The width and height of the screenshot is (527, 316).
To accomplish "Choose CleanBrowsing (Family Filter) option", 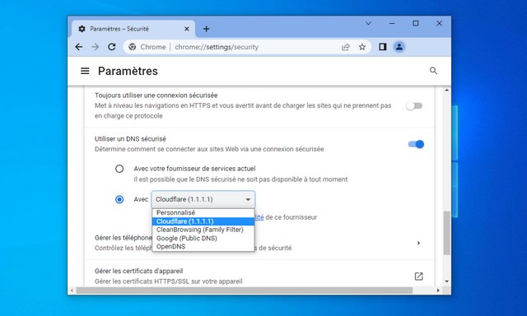I will 203,230.
